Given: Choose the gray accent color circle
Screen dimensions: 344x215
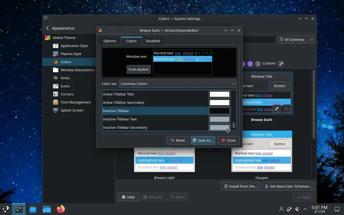Looking at the screenshot, I should 258,64.
